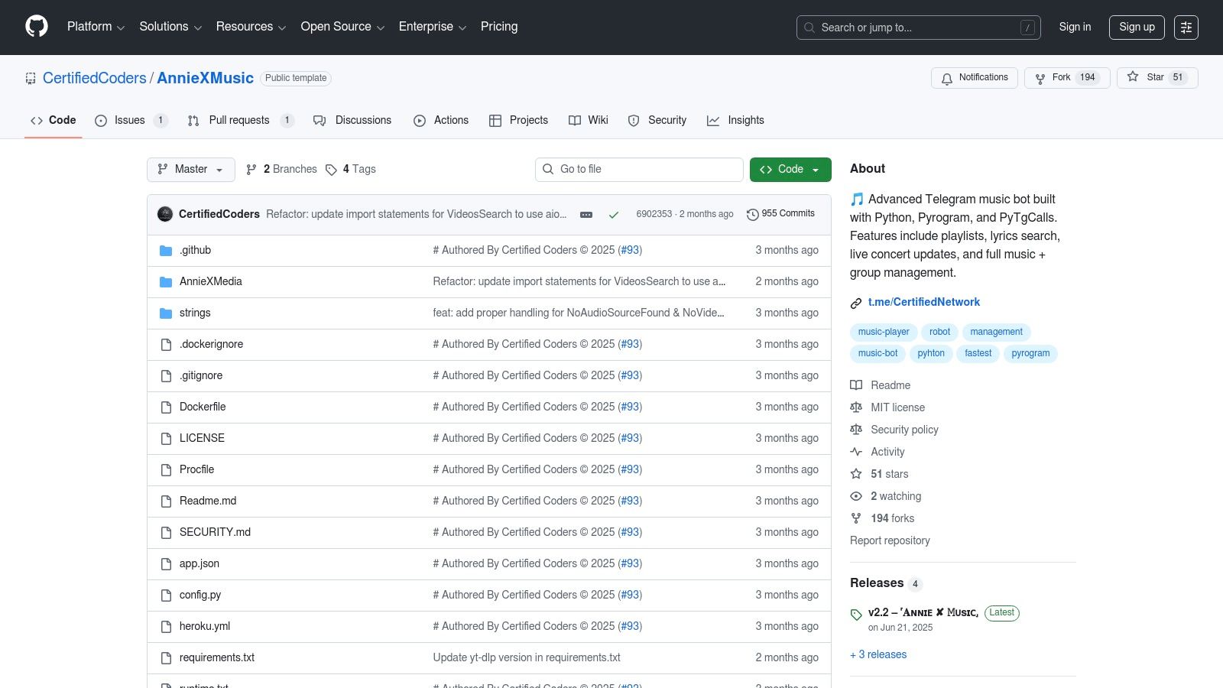Click the app.json file icon

click(x=166, y=564)
